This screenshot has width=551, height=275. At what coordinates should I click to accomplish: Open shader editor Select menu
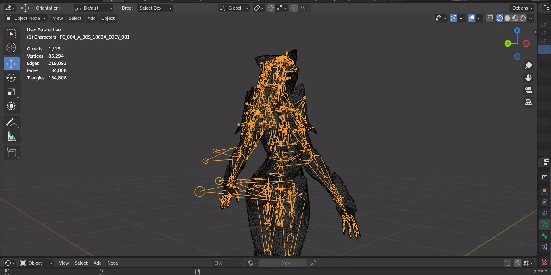pyautogui.click(x=81, y=263)
